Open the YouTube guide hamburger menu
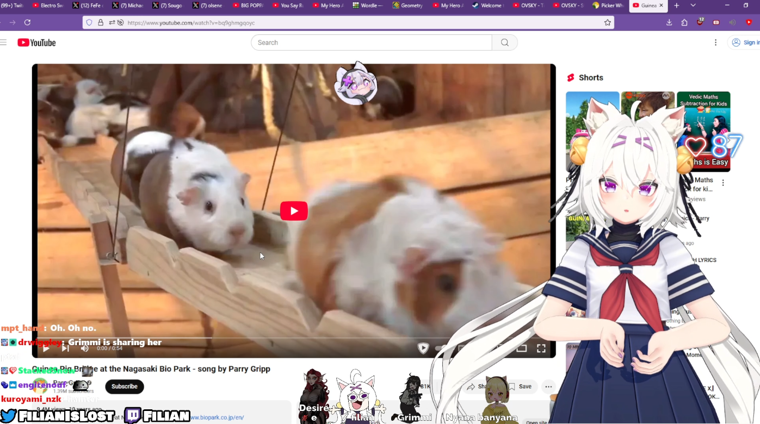 pyautogui.click(x=3, y=42)
